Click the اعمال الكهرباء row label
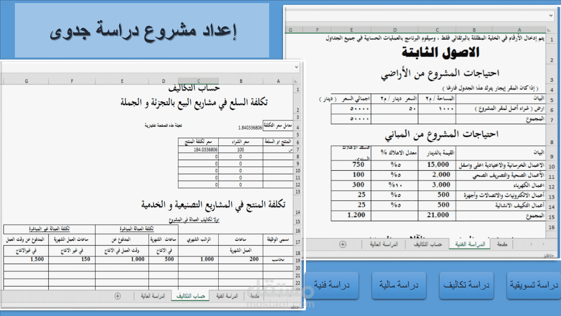 pyautogui.click(x=501, y=185)
